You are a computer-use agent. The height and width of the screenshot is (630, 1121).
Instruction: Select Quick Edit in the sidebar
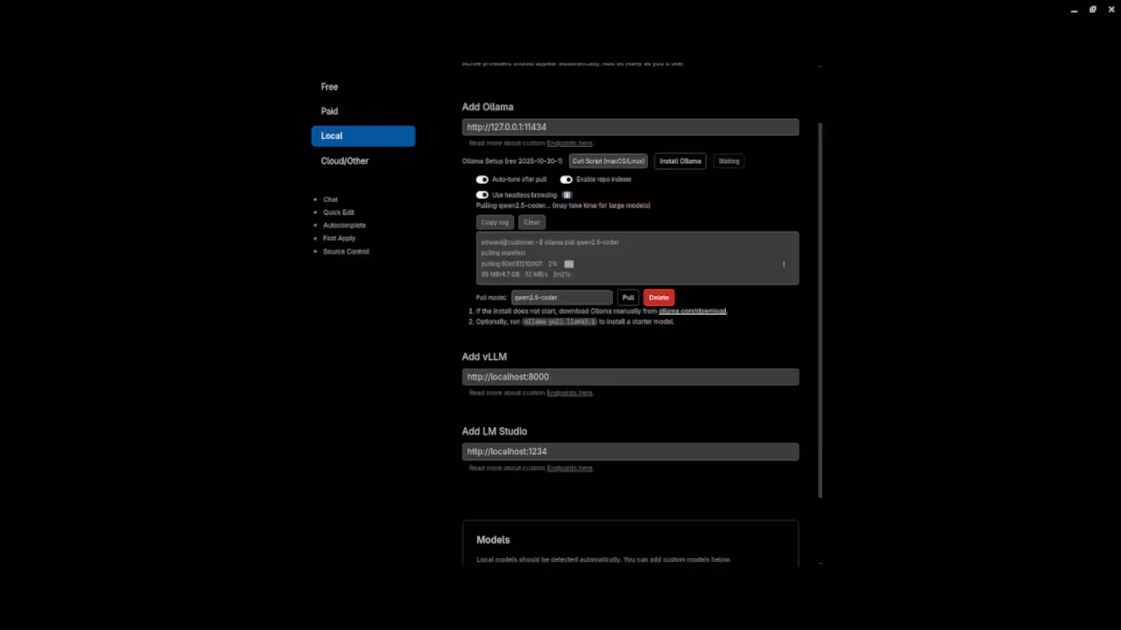tap(338, 212)
